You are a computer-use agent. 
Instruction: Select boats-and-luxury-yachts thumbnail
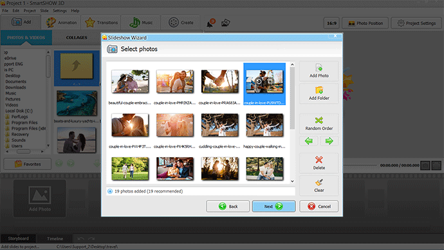pyautogui.click(x=77, y=104)
